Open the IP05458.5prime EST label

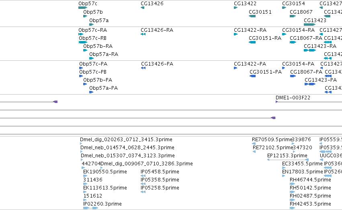click(160, 171)
